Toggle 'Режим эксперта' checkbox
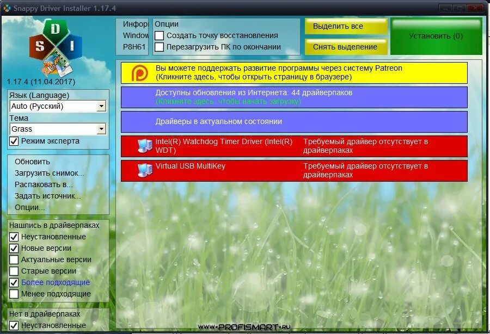 14,141
